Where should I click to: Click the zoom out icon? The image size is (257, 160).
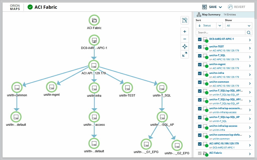click(185, 39)
